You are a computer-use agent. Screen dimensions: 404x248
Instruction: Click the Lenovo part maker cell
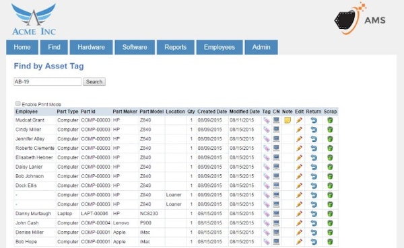(121, 223)
